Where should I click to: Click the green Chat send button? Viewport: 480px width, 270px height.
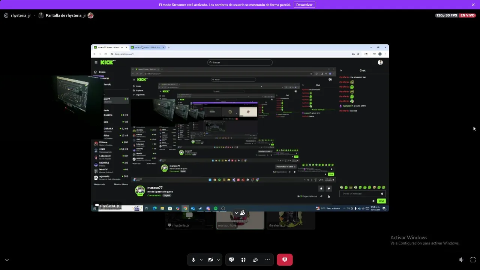(x=381, y=201)
